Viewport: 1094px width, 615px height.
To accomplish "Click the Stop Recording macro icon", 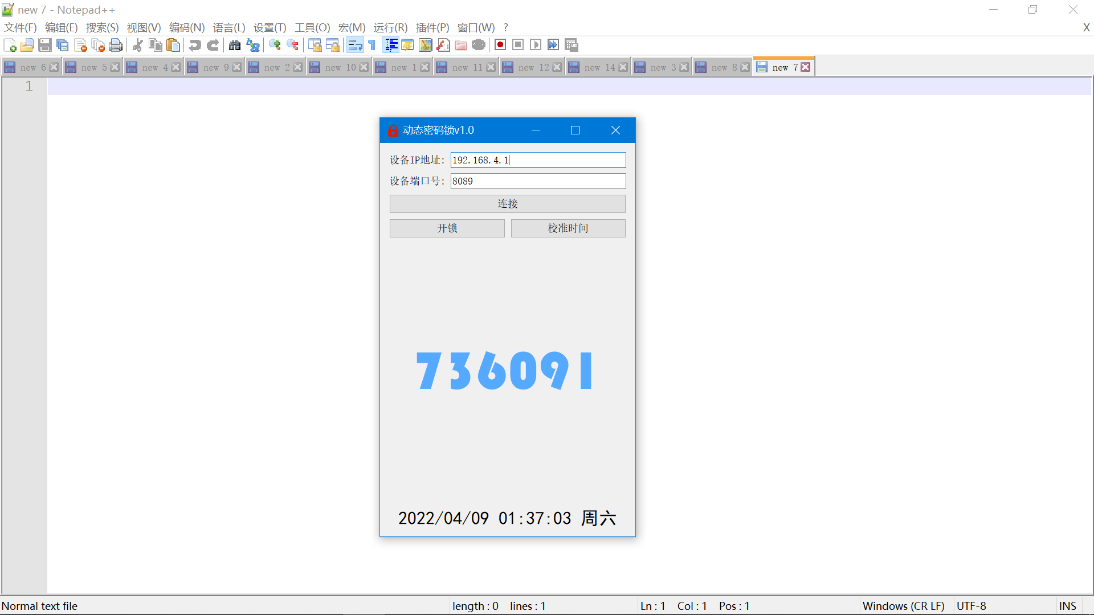I will coord(518,45).
